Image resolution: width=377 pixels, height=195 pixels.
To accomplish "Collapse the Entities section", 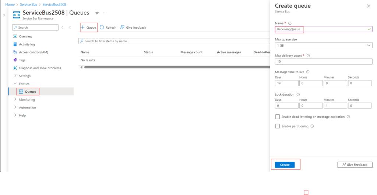I will (15, 84).
